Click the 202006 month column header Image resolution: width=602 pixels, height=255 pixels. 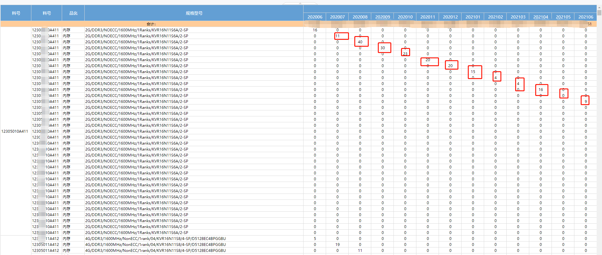315,17
